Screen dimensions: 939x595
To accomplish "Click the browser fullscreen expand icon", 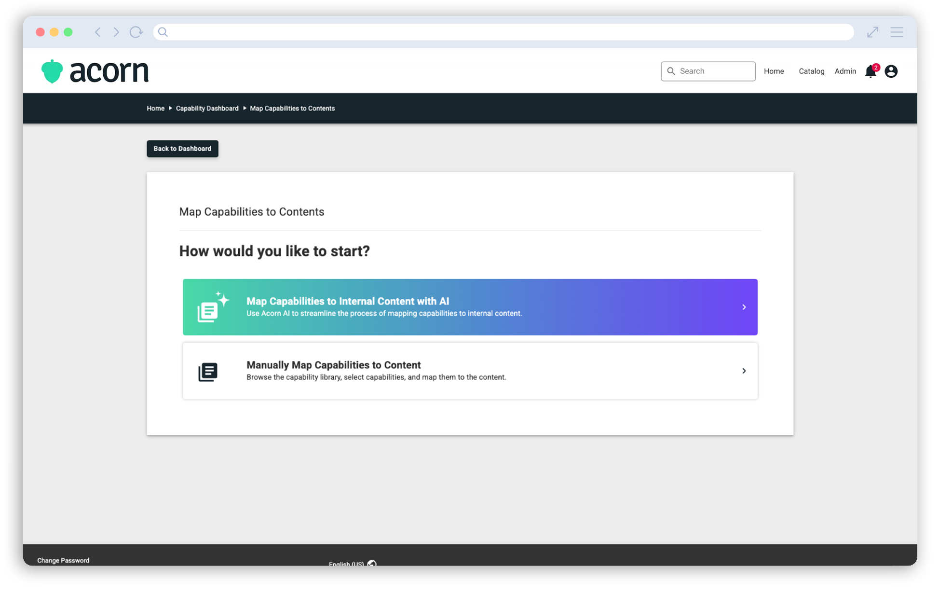I will [872, 32].
